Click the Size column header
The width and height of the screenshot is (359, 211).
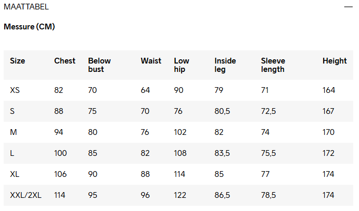point(17,61)
